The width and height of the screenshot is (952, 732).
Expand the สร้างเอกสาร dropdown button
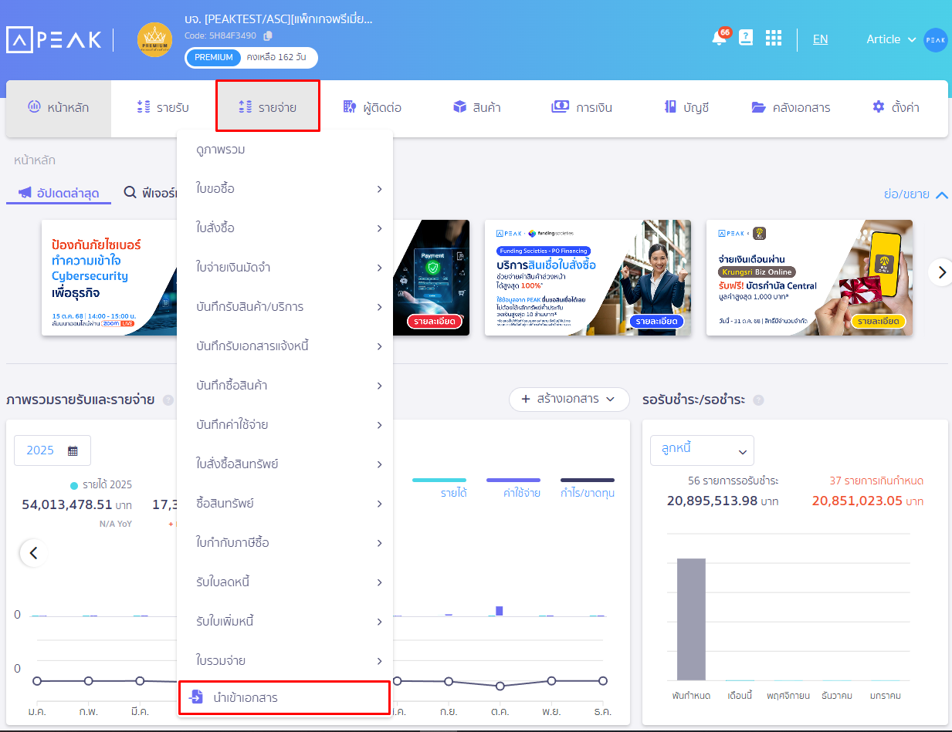569,400
